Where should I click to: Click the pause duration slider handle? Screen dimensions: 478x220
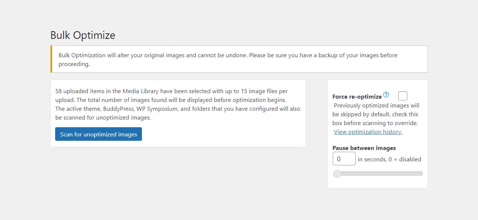pos(337,174)
